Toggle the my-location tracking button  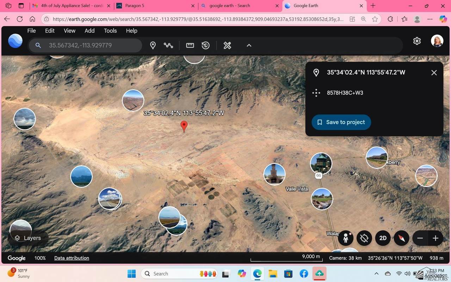[x=364, y=238]
